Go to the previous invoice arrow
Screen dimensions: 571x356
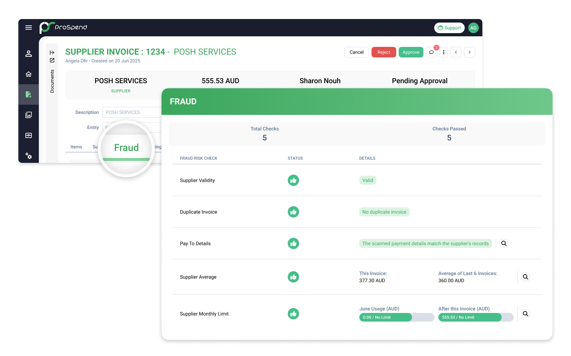(456, 52)
